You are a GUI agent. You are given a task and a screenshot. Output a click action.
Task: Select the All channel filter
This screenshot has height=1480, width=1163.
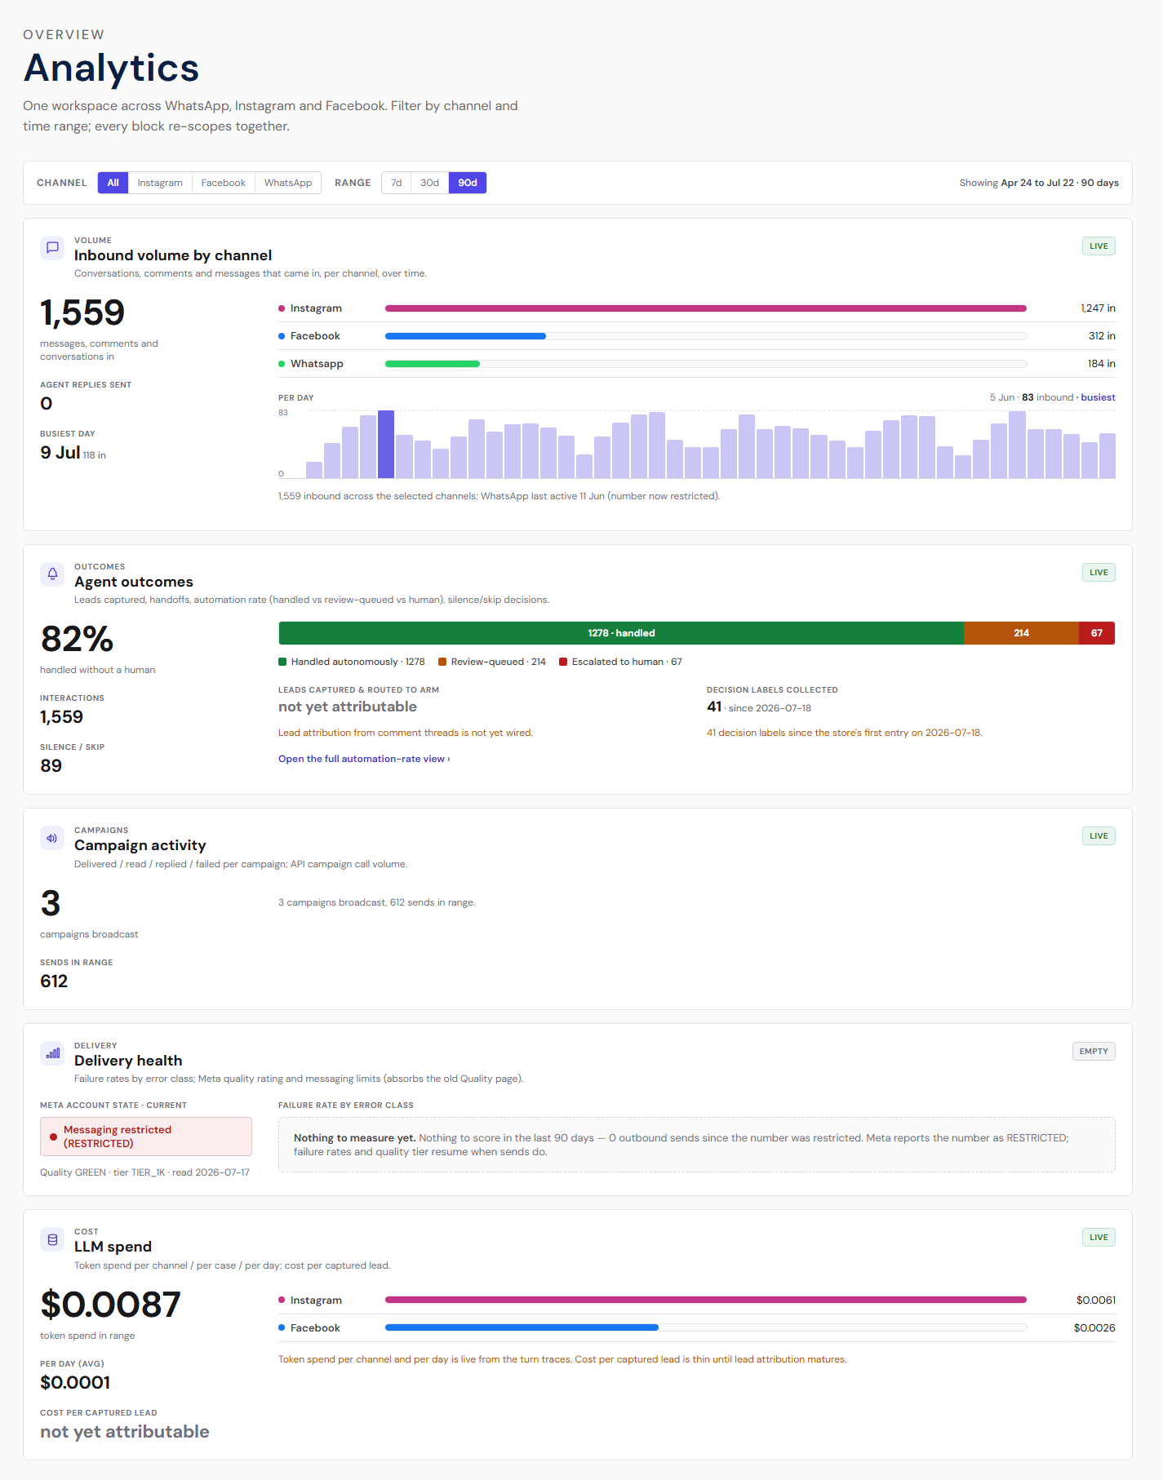click(x=113, y=183)
